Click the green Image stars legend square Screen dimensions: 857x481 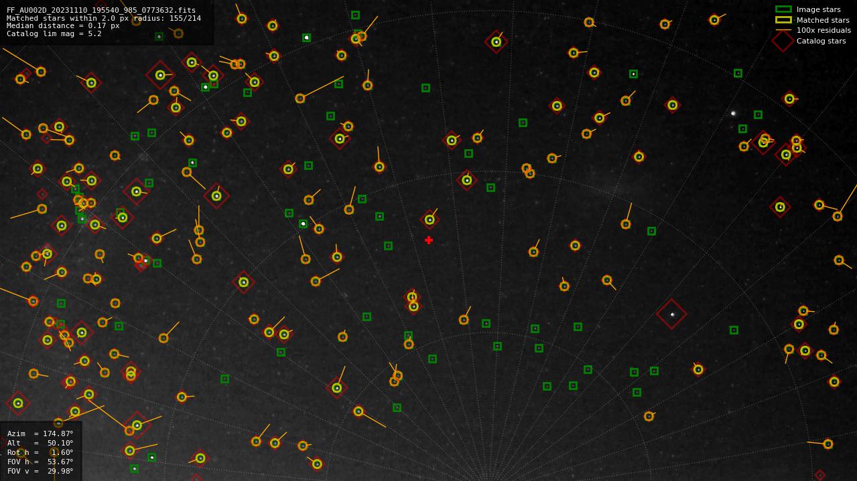783,9
